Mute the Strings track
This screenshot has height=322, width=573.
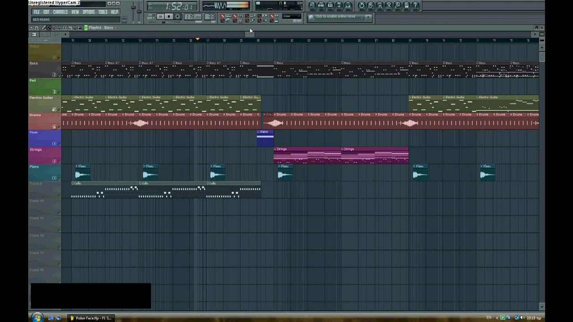pos(59,161)
